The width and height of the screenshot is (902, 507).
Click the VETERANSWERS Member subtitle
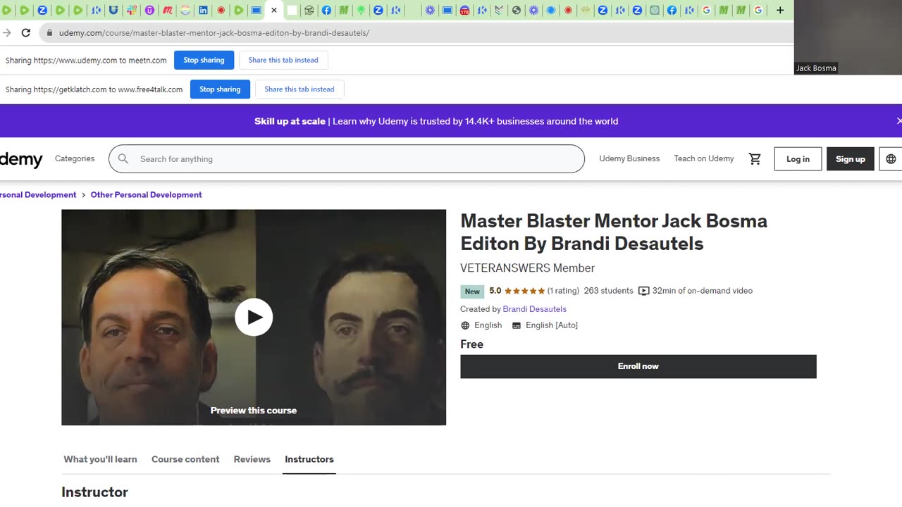527,268
